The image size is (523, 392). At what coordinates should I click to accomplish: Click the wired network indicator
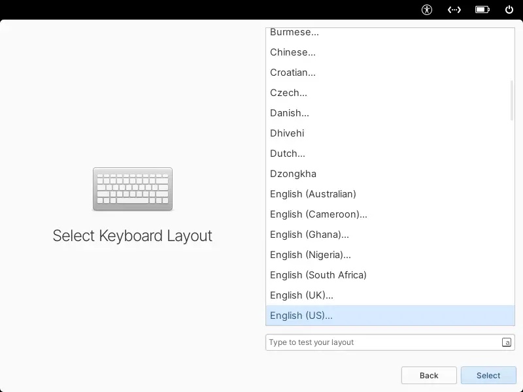[454, 9]
